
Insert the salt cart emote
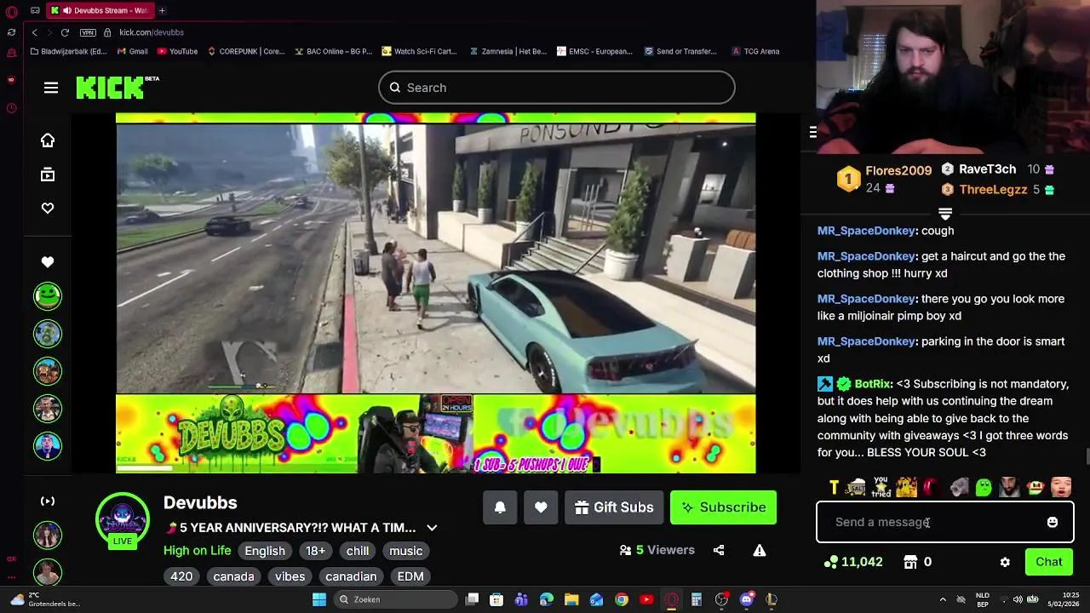(856, 488)
